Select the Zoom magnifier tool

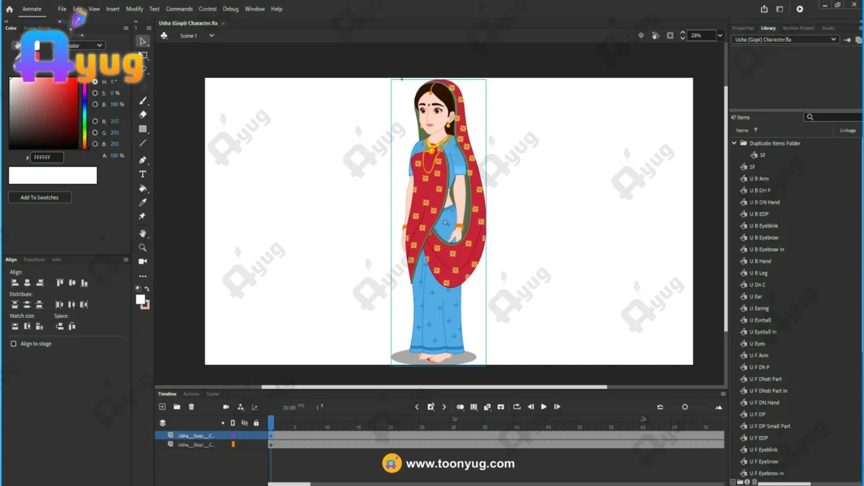tap(143, 247)
